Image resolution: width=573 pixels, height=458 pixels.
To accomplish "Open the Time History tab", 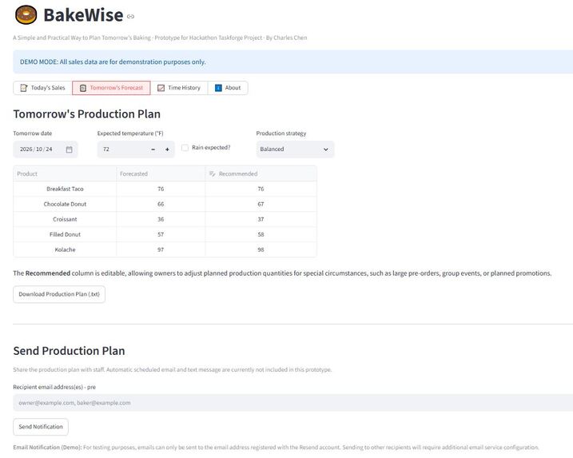I will click(179, 88).
